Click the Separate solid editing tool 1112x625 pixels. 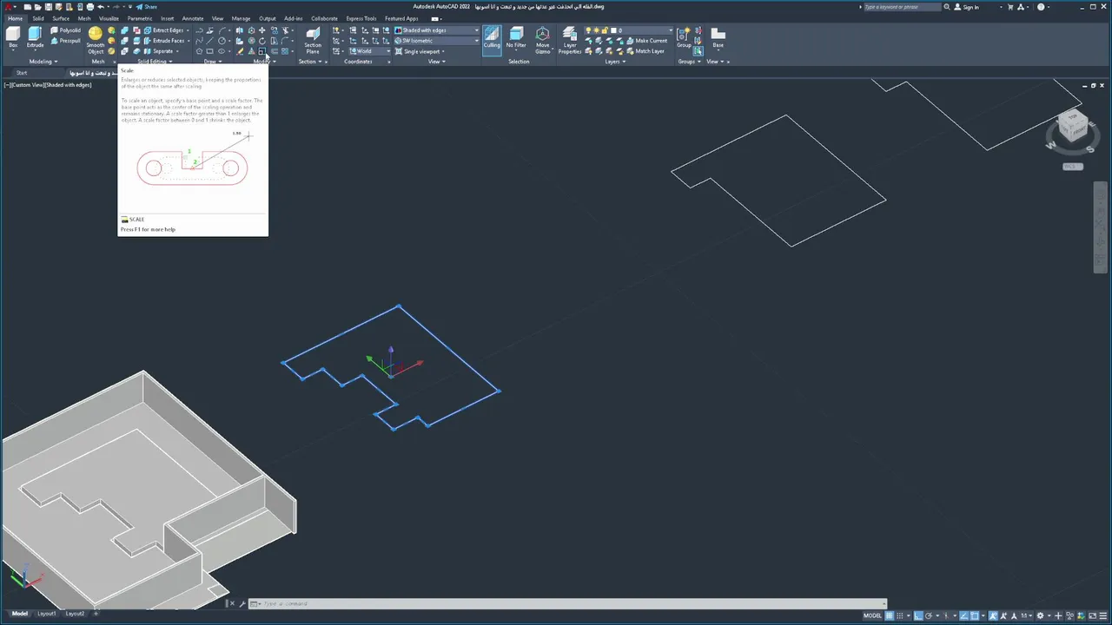(x=158, y=51)
